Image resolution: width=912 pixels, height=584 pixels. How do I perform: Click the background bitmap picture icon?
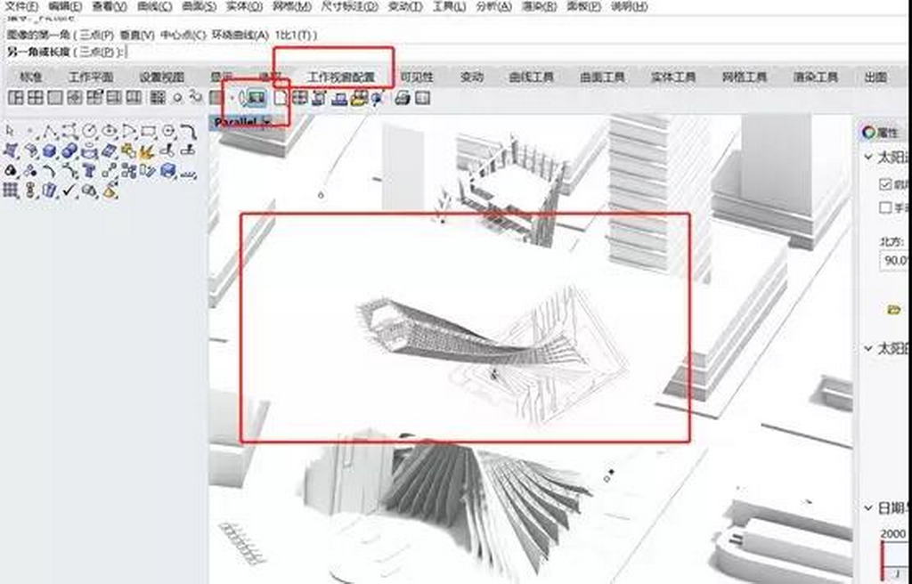[x=255, y=98]
